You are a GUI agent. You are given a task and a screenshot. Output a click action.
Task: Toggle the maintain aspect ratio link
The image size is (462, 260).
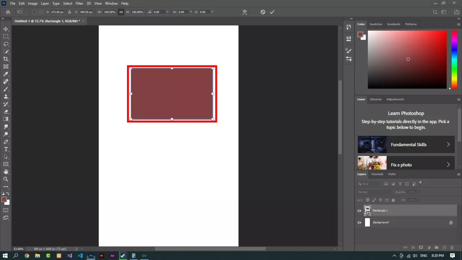pos(121,12)
